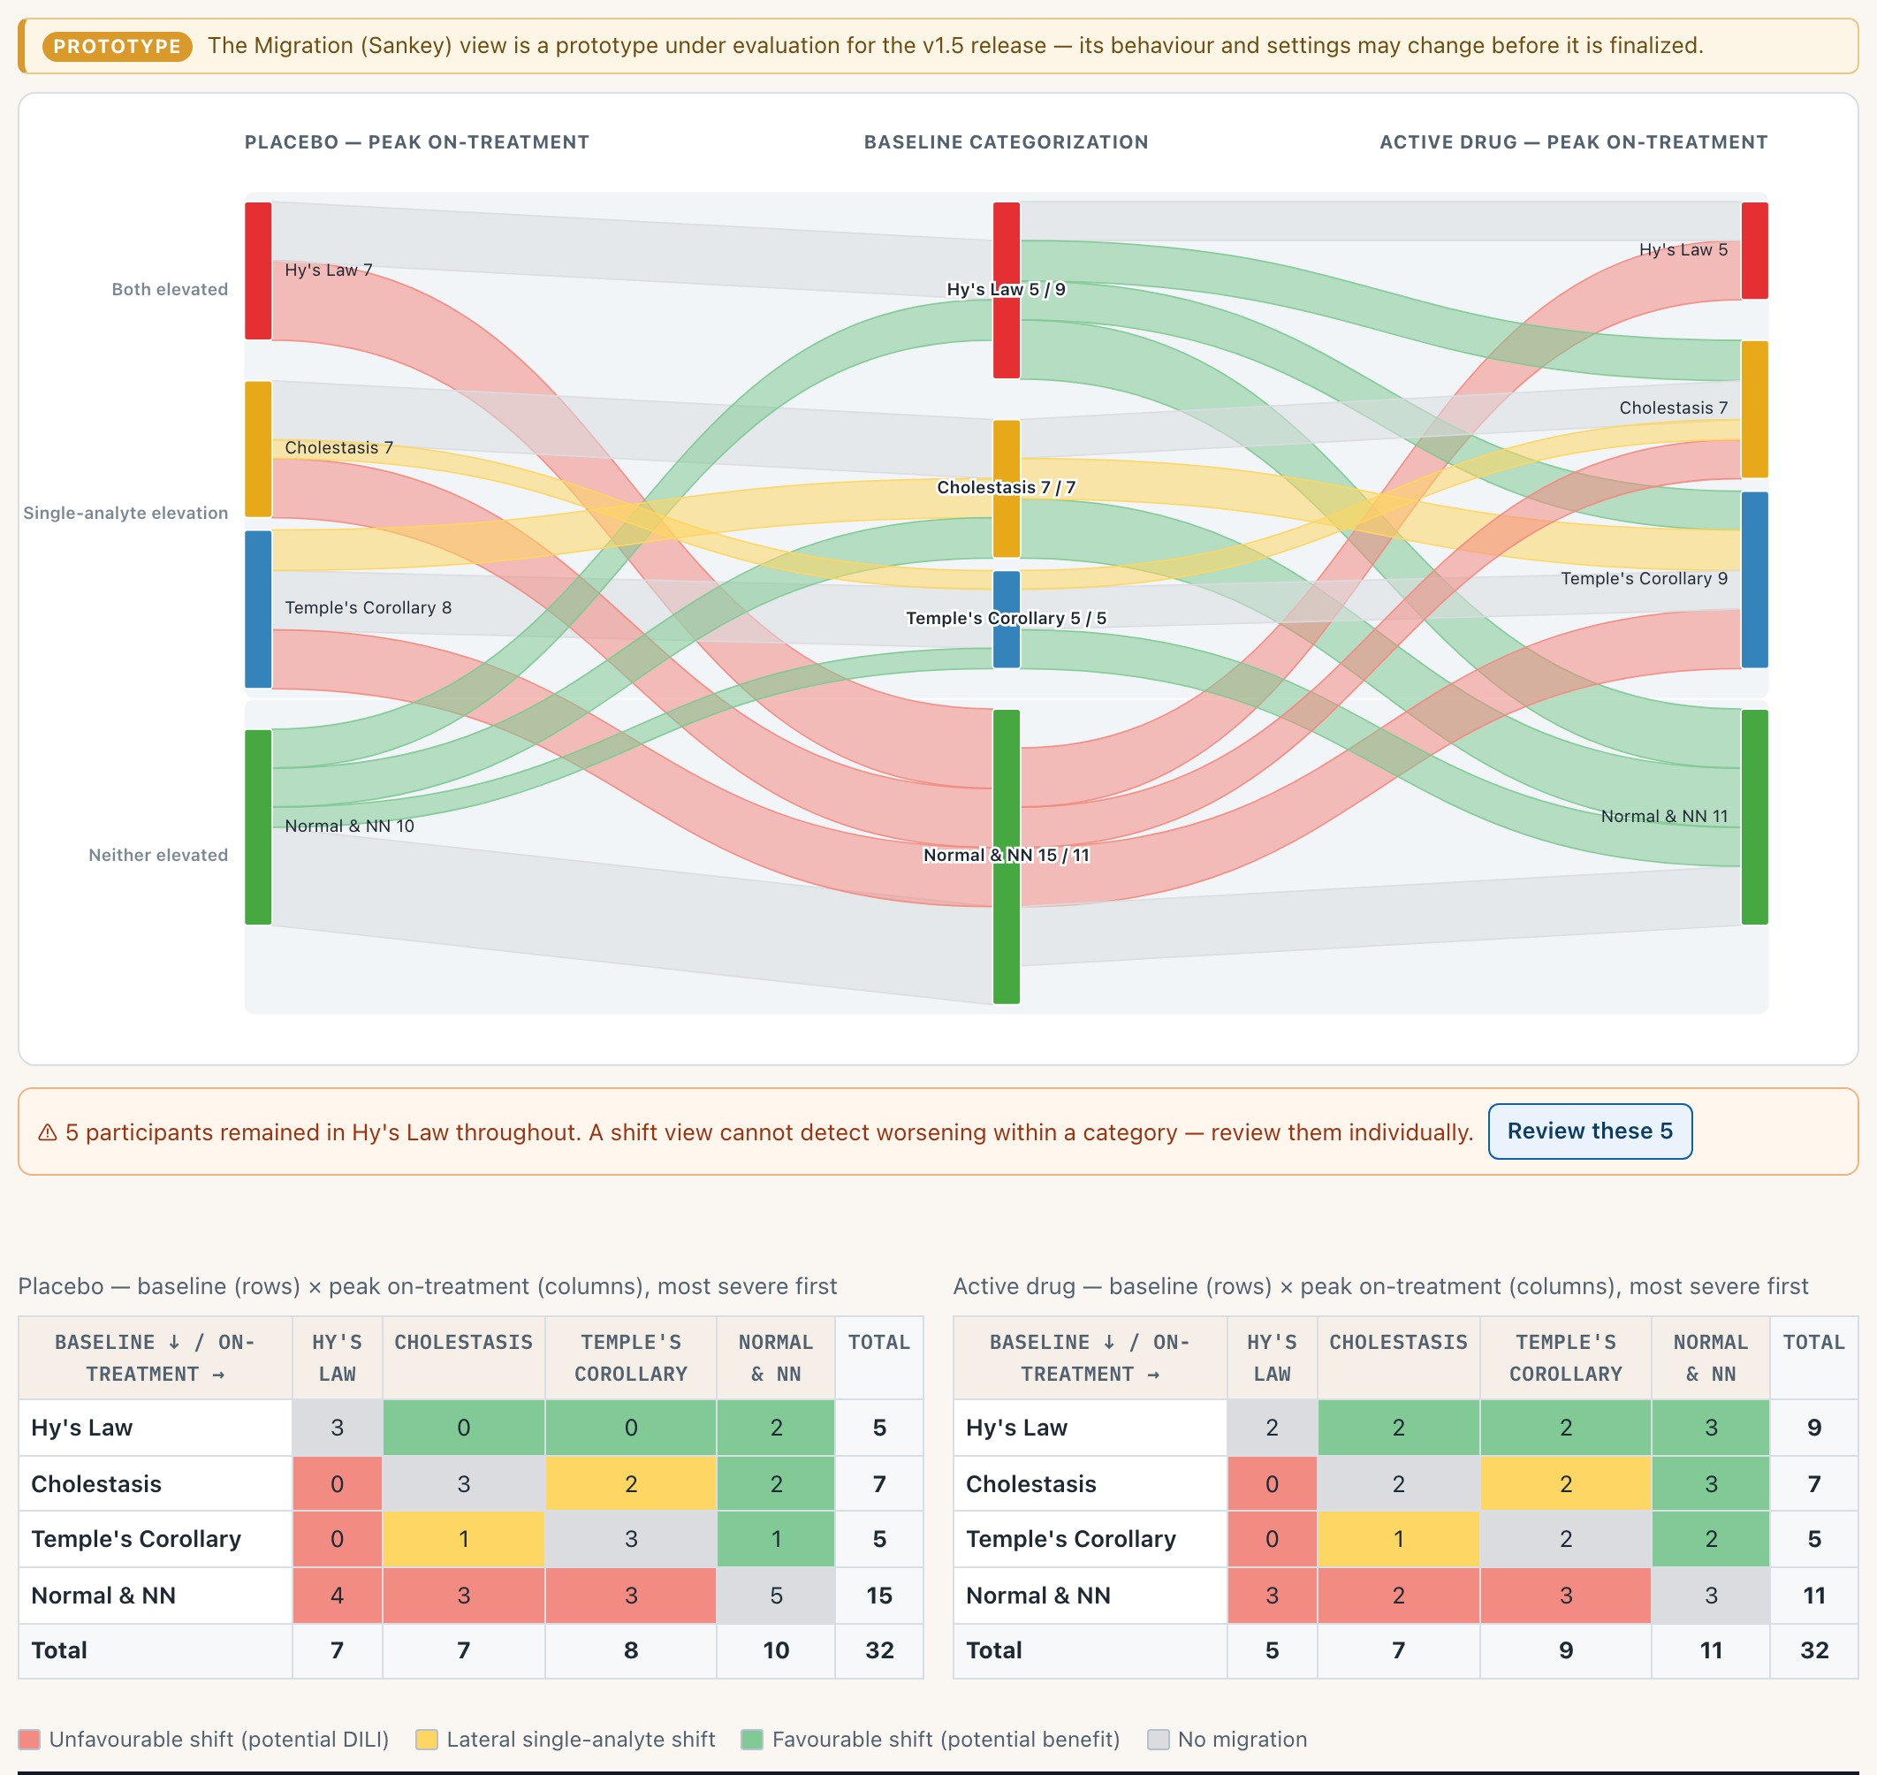Select the blue placebo Temple's Corollary node
1877x1775 pixels.
pos(258,609)
